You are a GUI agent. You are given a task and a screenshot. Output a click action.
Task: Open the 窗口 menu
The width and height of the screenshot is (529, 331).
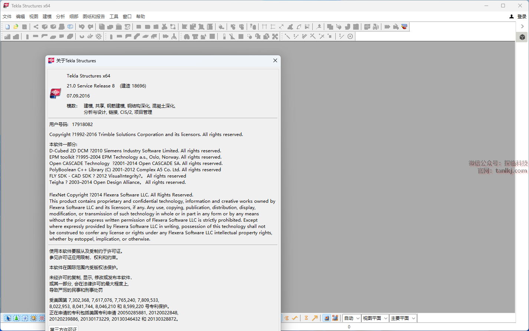(127, 17)
